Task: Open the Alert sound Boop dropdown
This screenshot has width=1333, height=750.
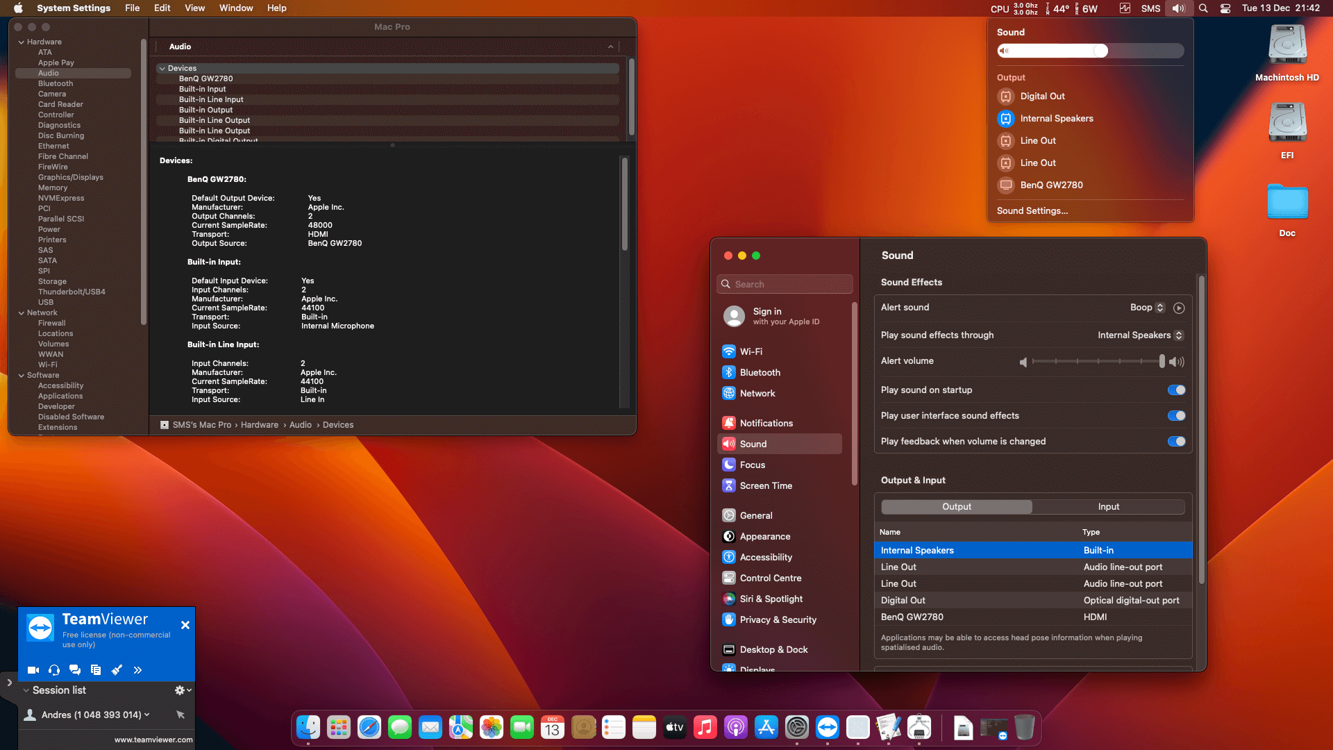Action: click(1147, 307)
